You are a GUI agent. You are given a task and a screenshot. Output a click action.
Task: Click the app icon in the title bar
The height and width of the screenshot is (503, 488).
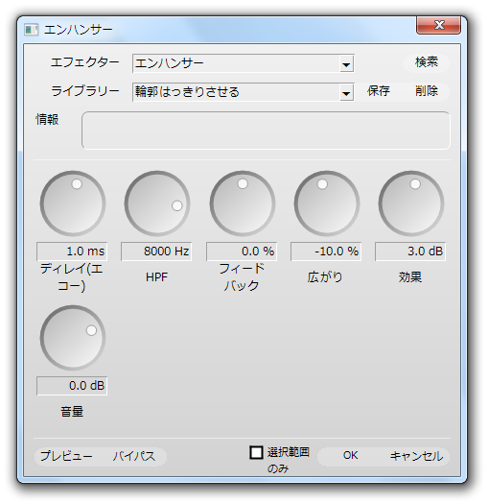click(31, 30)
